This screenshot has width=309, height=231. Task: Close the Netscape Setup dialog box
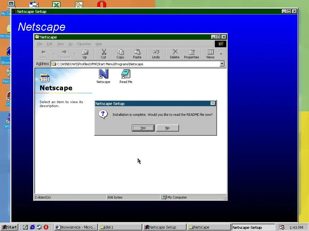click(213, 103)
